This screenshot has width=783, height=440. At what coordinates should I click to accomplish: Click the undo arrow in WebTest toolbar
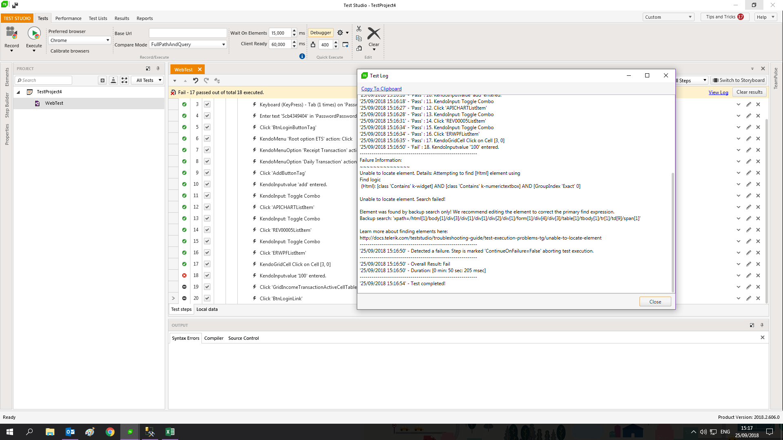196,81
